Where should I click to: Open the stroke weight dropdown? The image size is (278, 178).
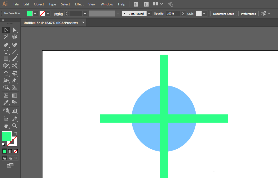tap(85, 14)
